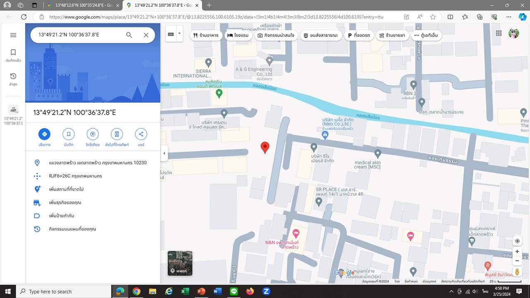Click the Directions (เส้นทาง) icon

pos(44,134)
